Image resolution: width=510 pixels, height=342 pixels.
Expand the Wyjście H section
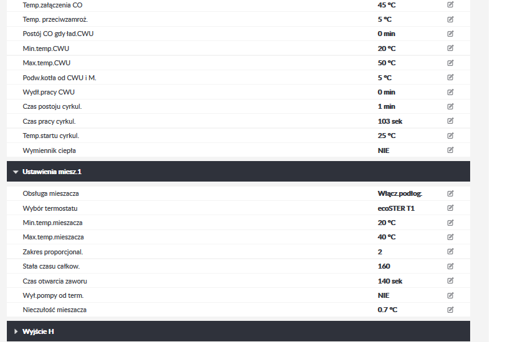[238, 331]
